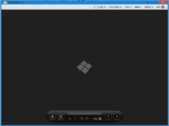Open the 浏览 (Browse) dropdown menu
This screenshot has width=169, height=126.
[x=100, y=7]
